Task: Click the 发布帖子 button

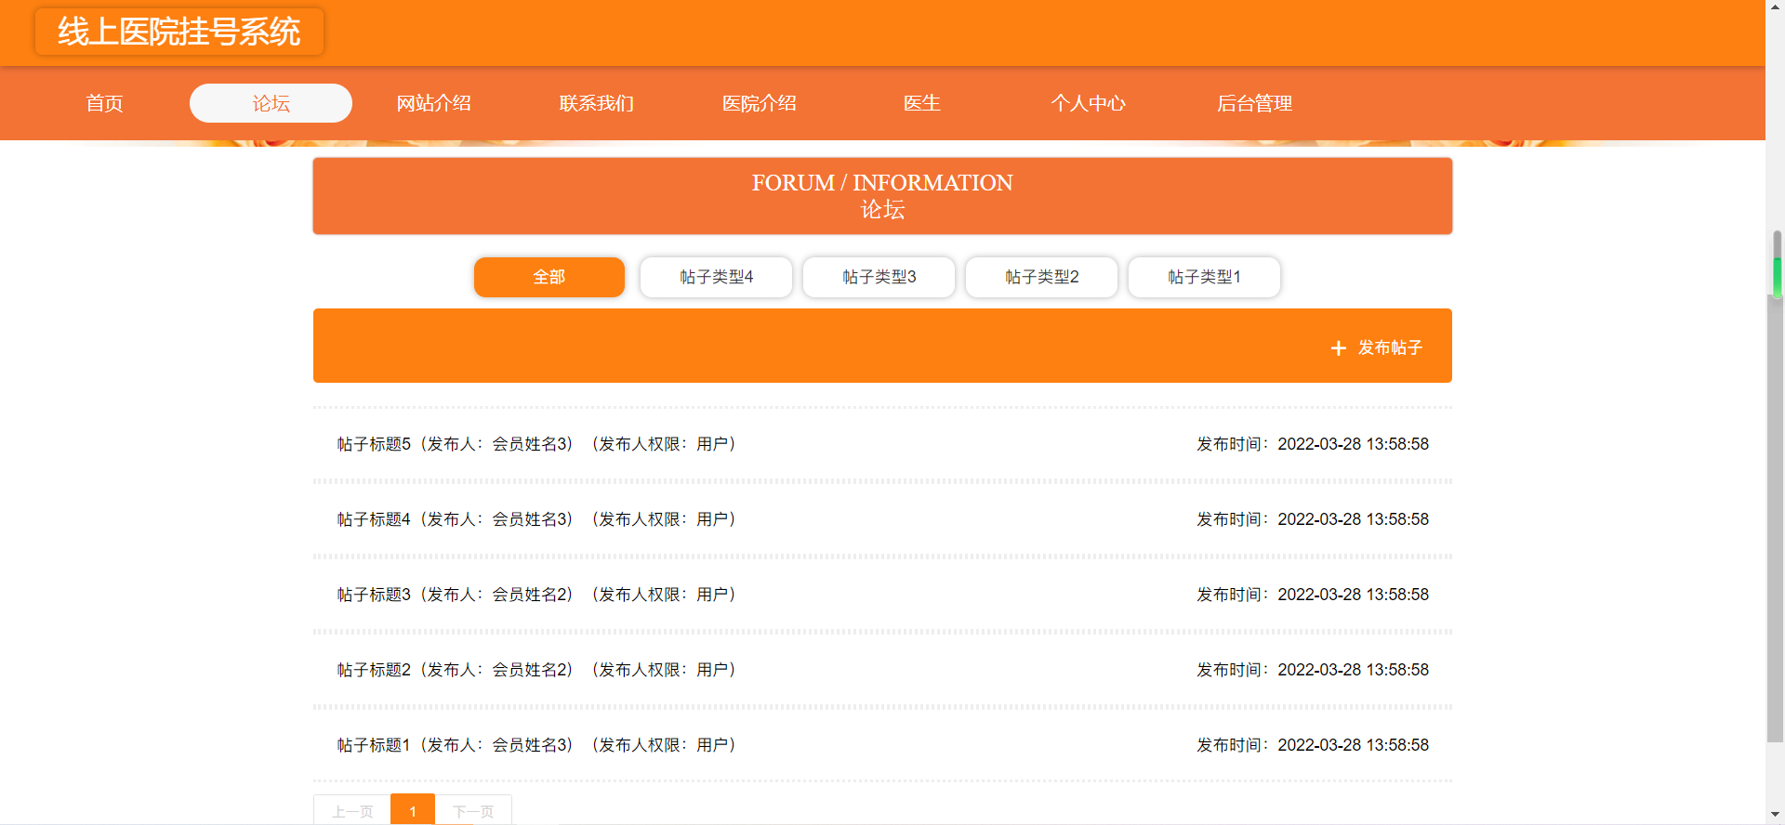Action: (1377, 347)
